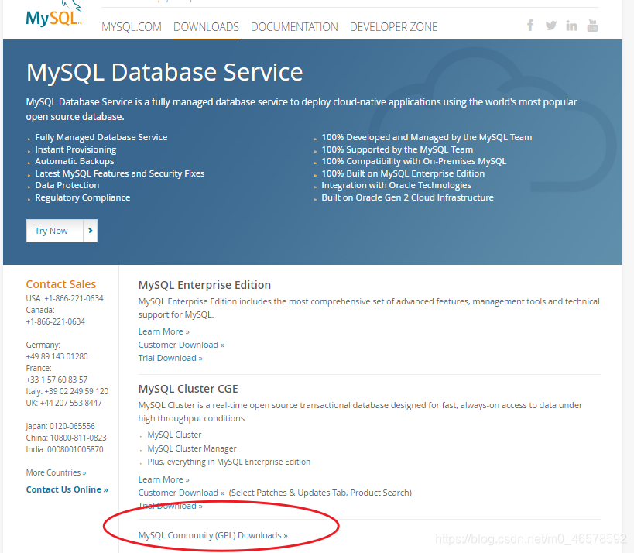Click the Italy number +39 02 249 59 120
This screenshot has width=634, height=553.
77,391
